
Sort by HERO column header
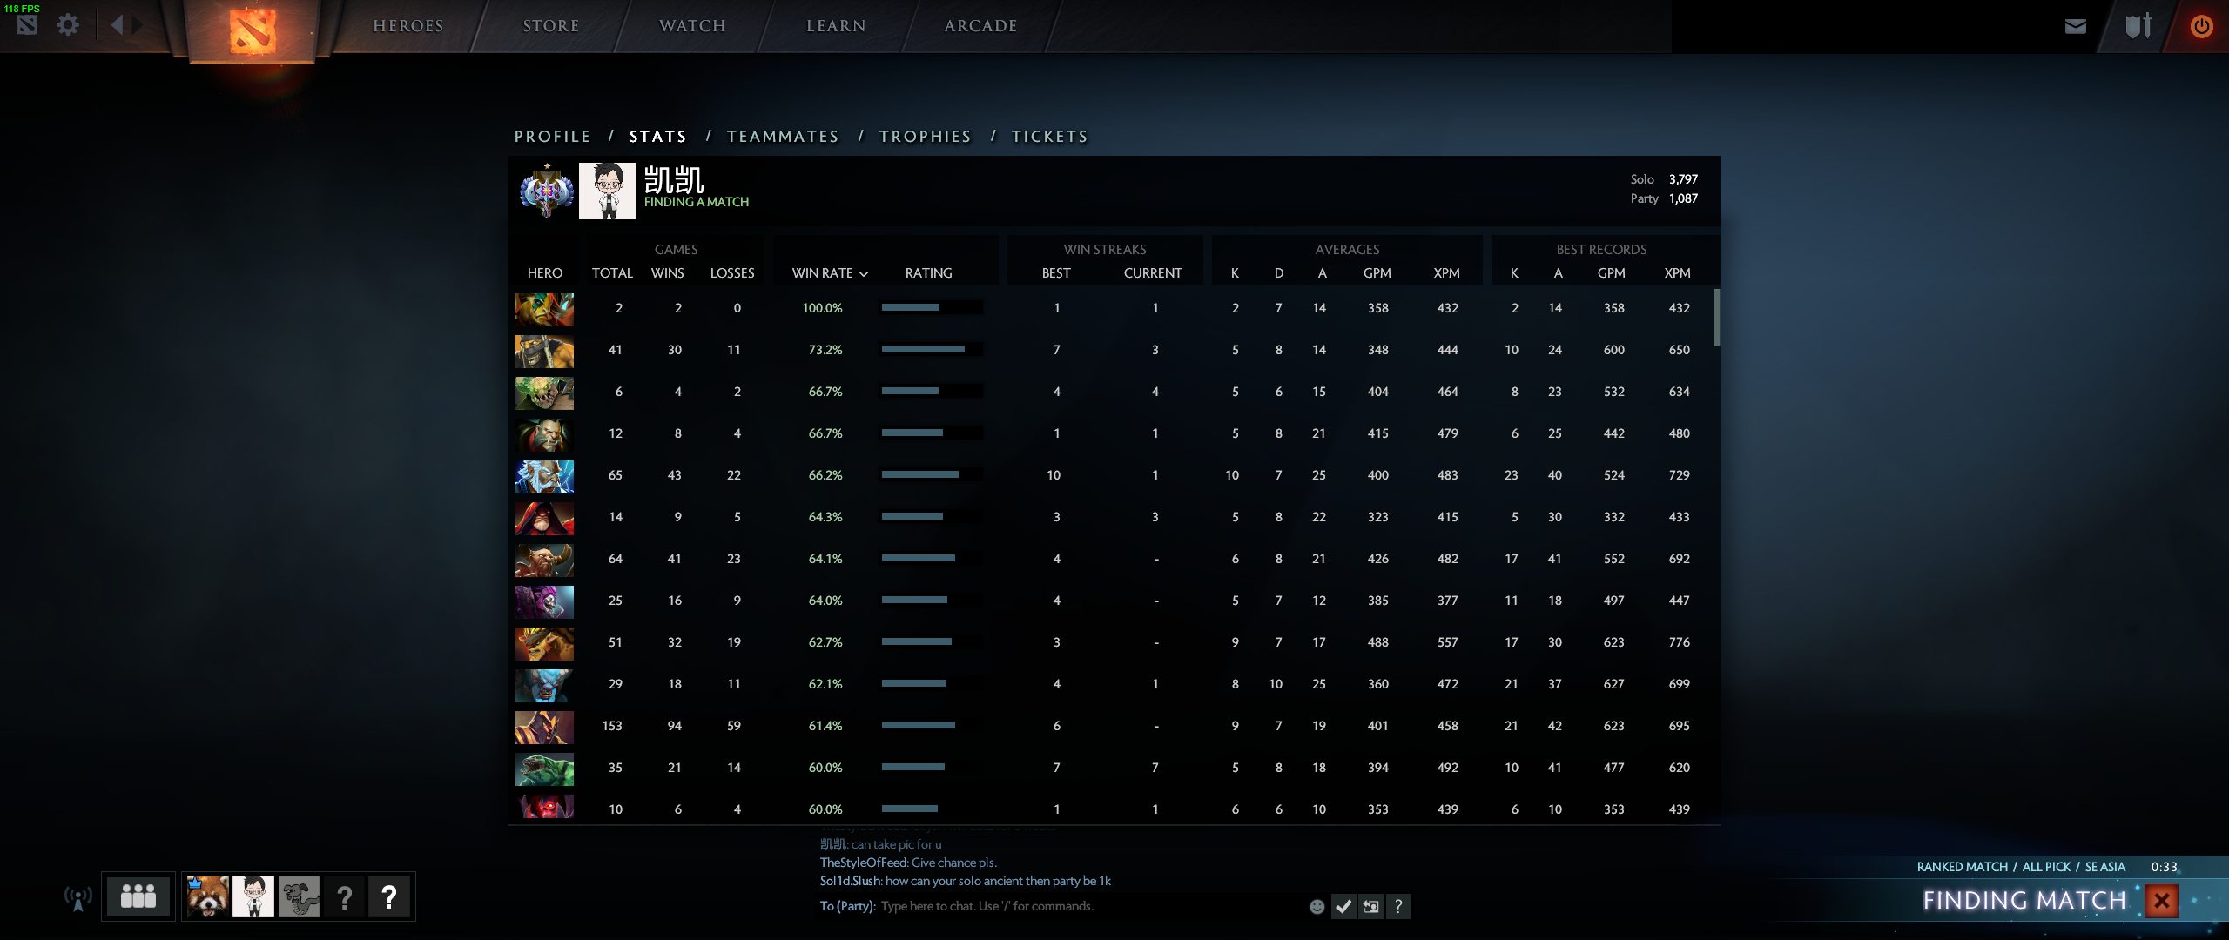(x=545, y=273)
